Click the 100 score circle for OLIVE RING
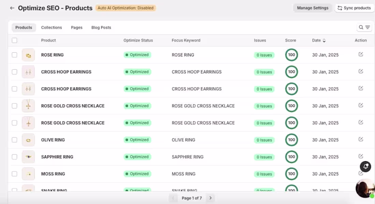This screenshot has height=204, width=375. point(291,140)
